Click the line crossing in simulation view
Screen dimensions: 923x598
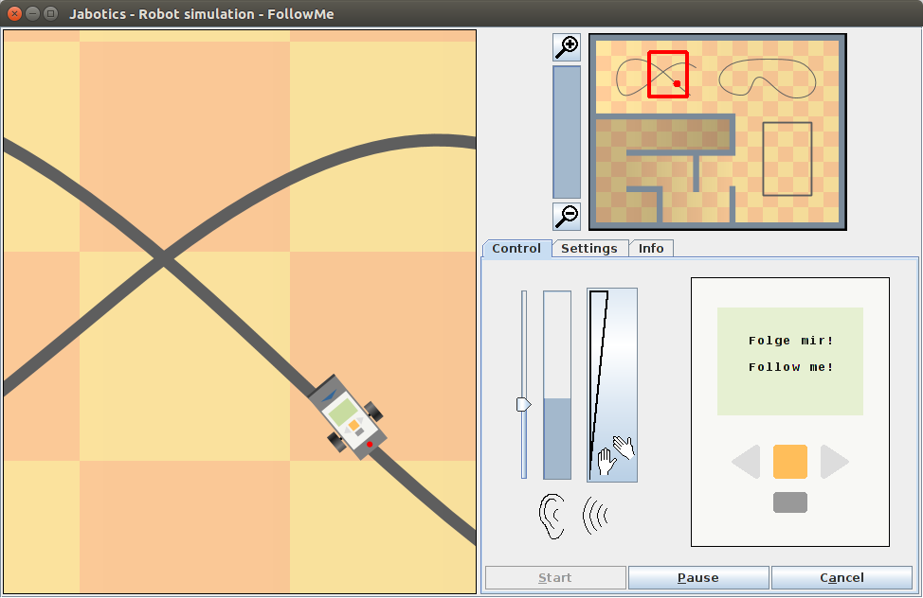(x=164, y=258)
